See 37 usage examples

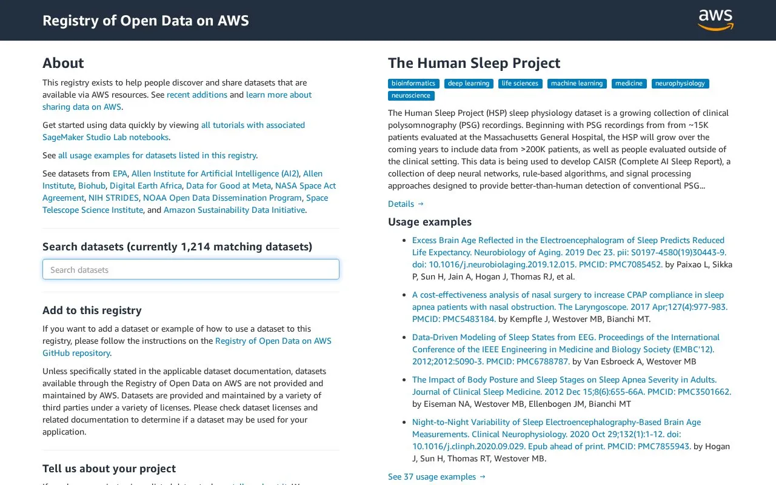click(437, 477)
